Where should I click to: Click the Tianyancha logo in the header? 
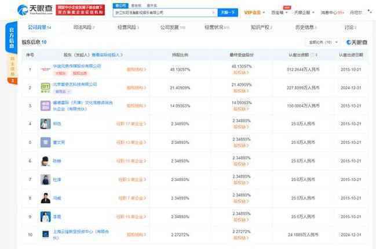[35, 10]
